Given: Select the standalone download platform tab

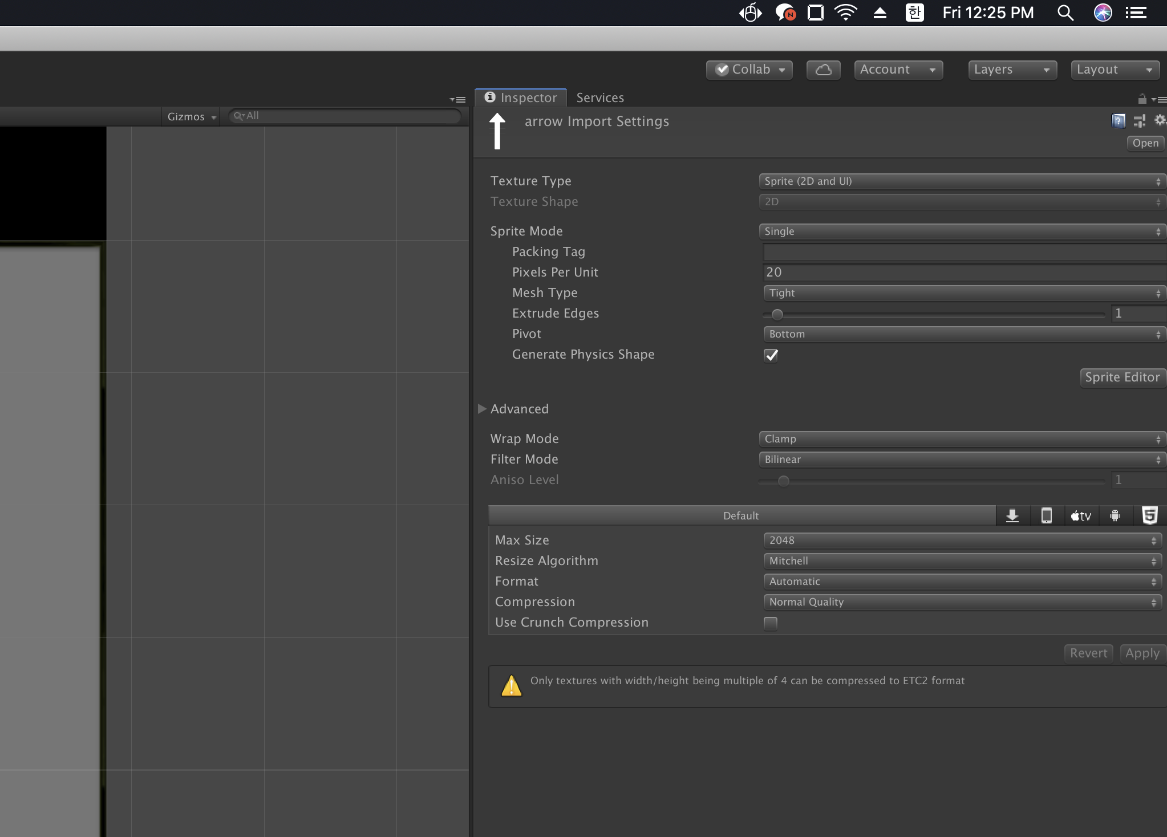Looking at the screenshot, I should click(1012, 515).
